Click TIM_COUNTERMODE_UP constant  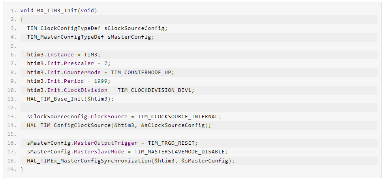141,72
